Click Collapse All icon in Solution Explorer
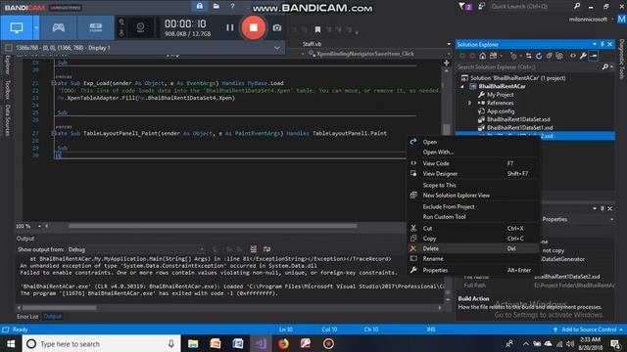Viewport: 627px width, 352px height. (549, 56)
